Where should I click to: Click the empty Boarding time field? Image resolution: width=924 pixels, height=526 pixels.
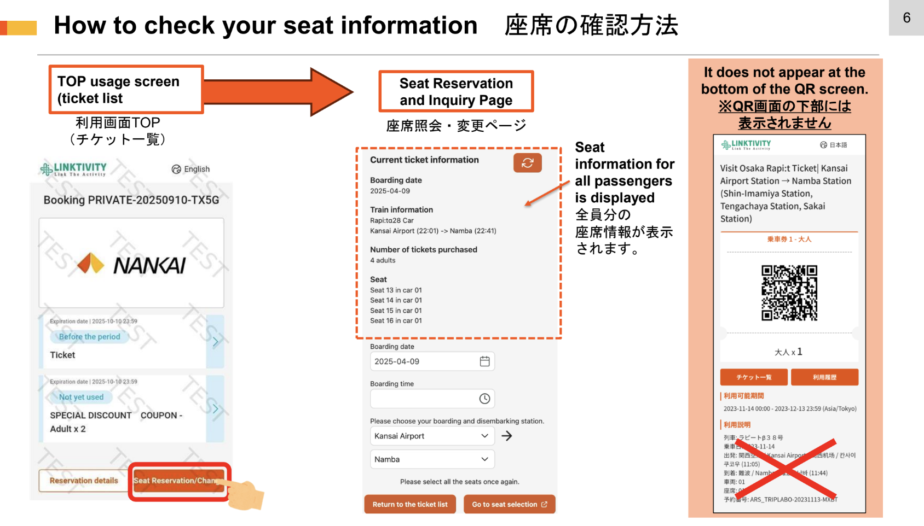tap(421, 399)
